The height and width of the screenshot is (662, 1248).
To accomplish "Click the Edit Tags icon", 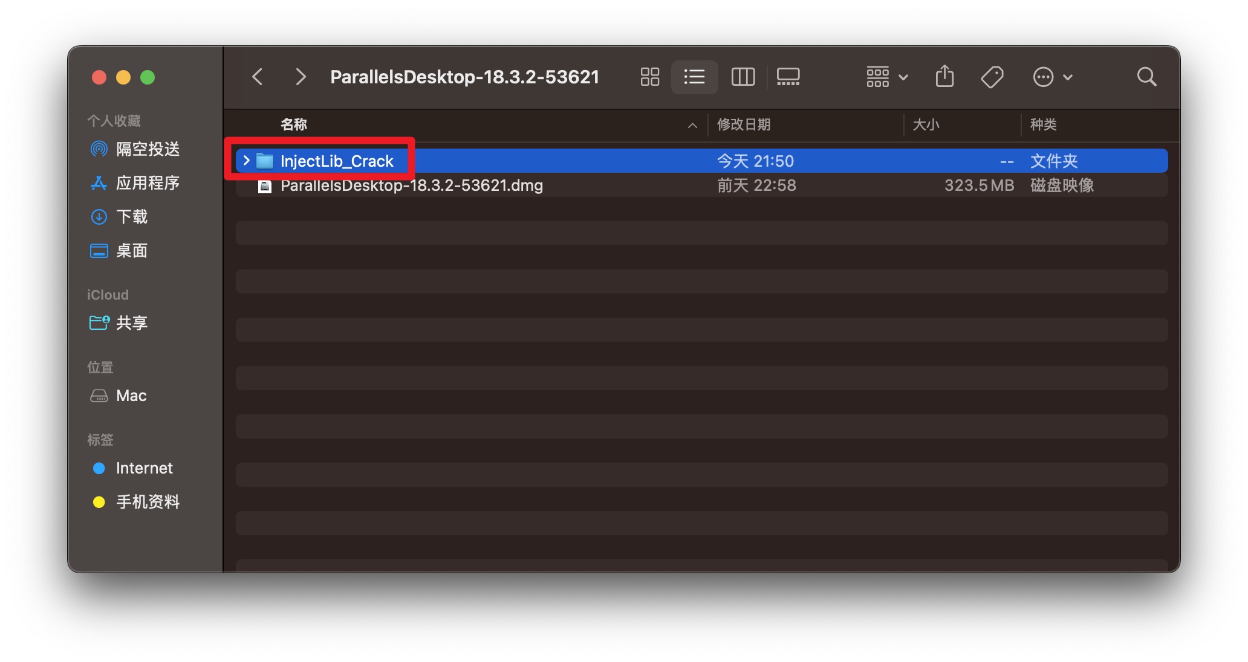I will click(992, 77).
